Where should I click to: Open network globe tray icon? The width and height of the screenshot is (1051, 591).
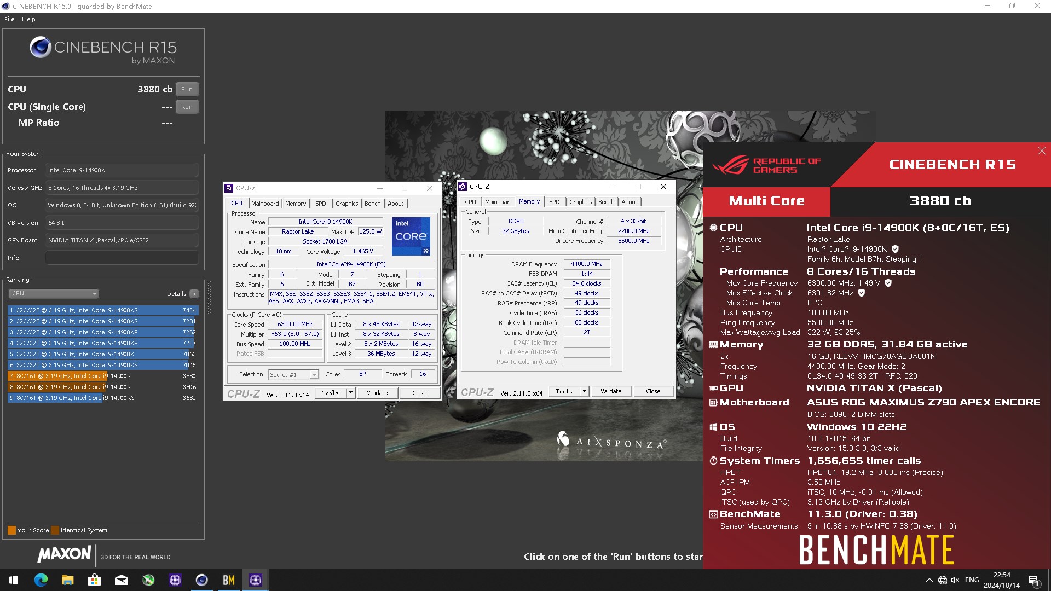coord(942,580)
